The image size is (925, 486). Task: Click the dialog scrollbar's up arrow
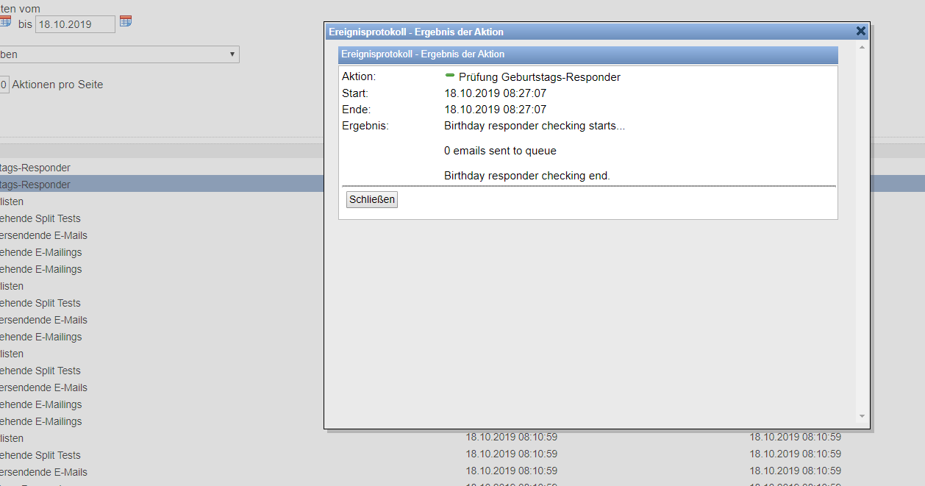862,47
